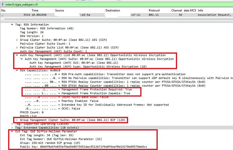The image size is (233, 150).
Task: Select the AKM OUI: 00:0f:ac line
Action: [74, 63]
